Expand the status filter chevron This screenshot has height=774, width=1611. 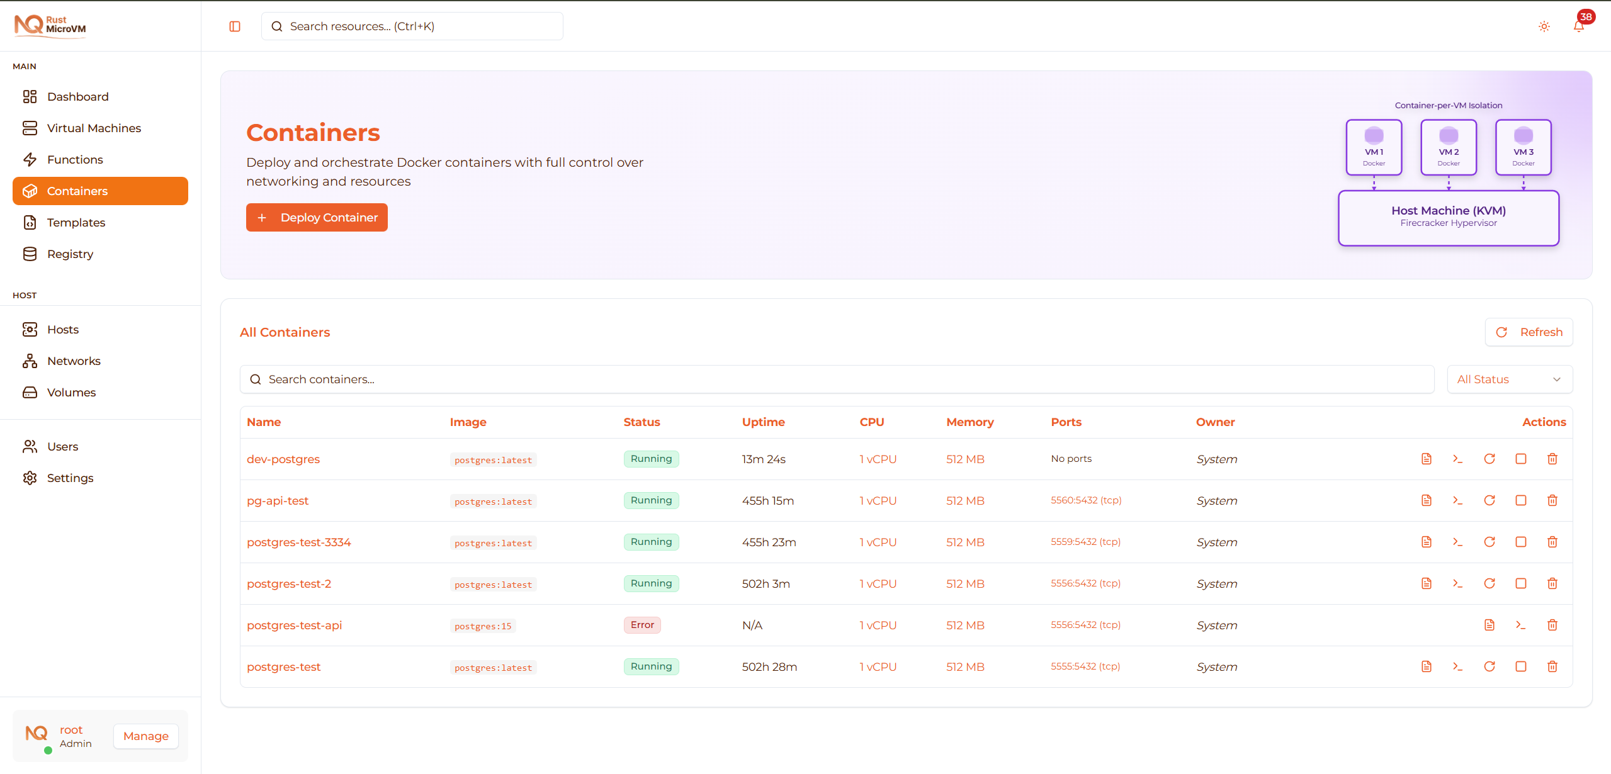point(1557,379)
